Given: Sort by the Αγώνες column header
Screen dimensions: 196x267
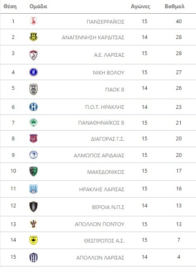Looking at the screenshot, I should pos(140,7).
